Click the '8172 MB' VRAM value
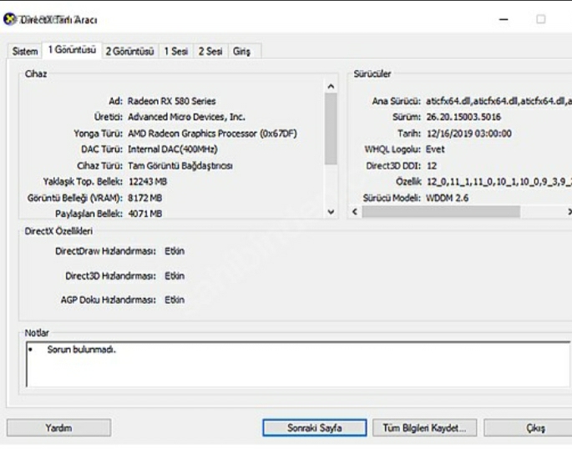This screenshot has width=572, height=449. 144,198
